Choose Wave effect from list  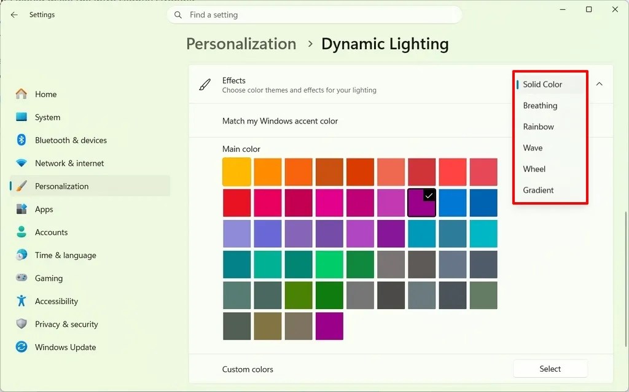550,147
